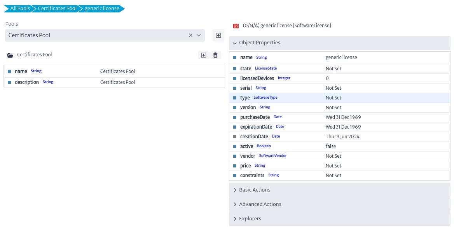This screenshot has width=454, height=230.
Task: Click the 'Boolean' type label
Action: 264,146
